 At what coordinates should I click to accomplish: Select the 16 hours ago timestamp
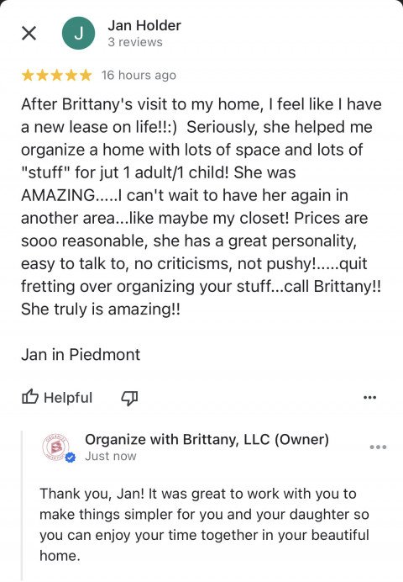(x=139, y=76)
